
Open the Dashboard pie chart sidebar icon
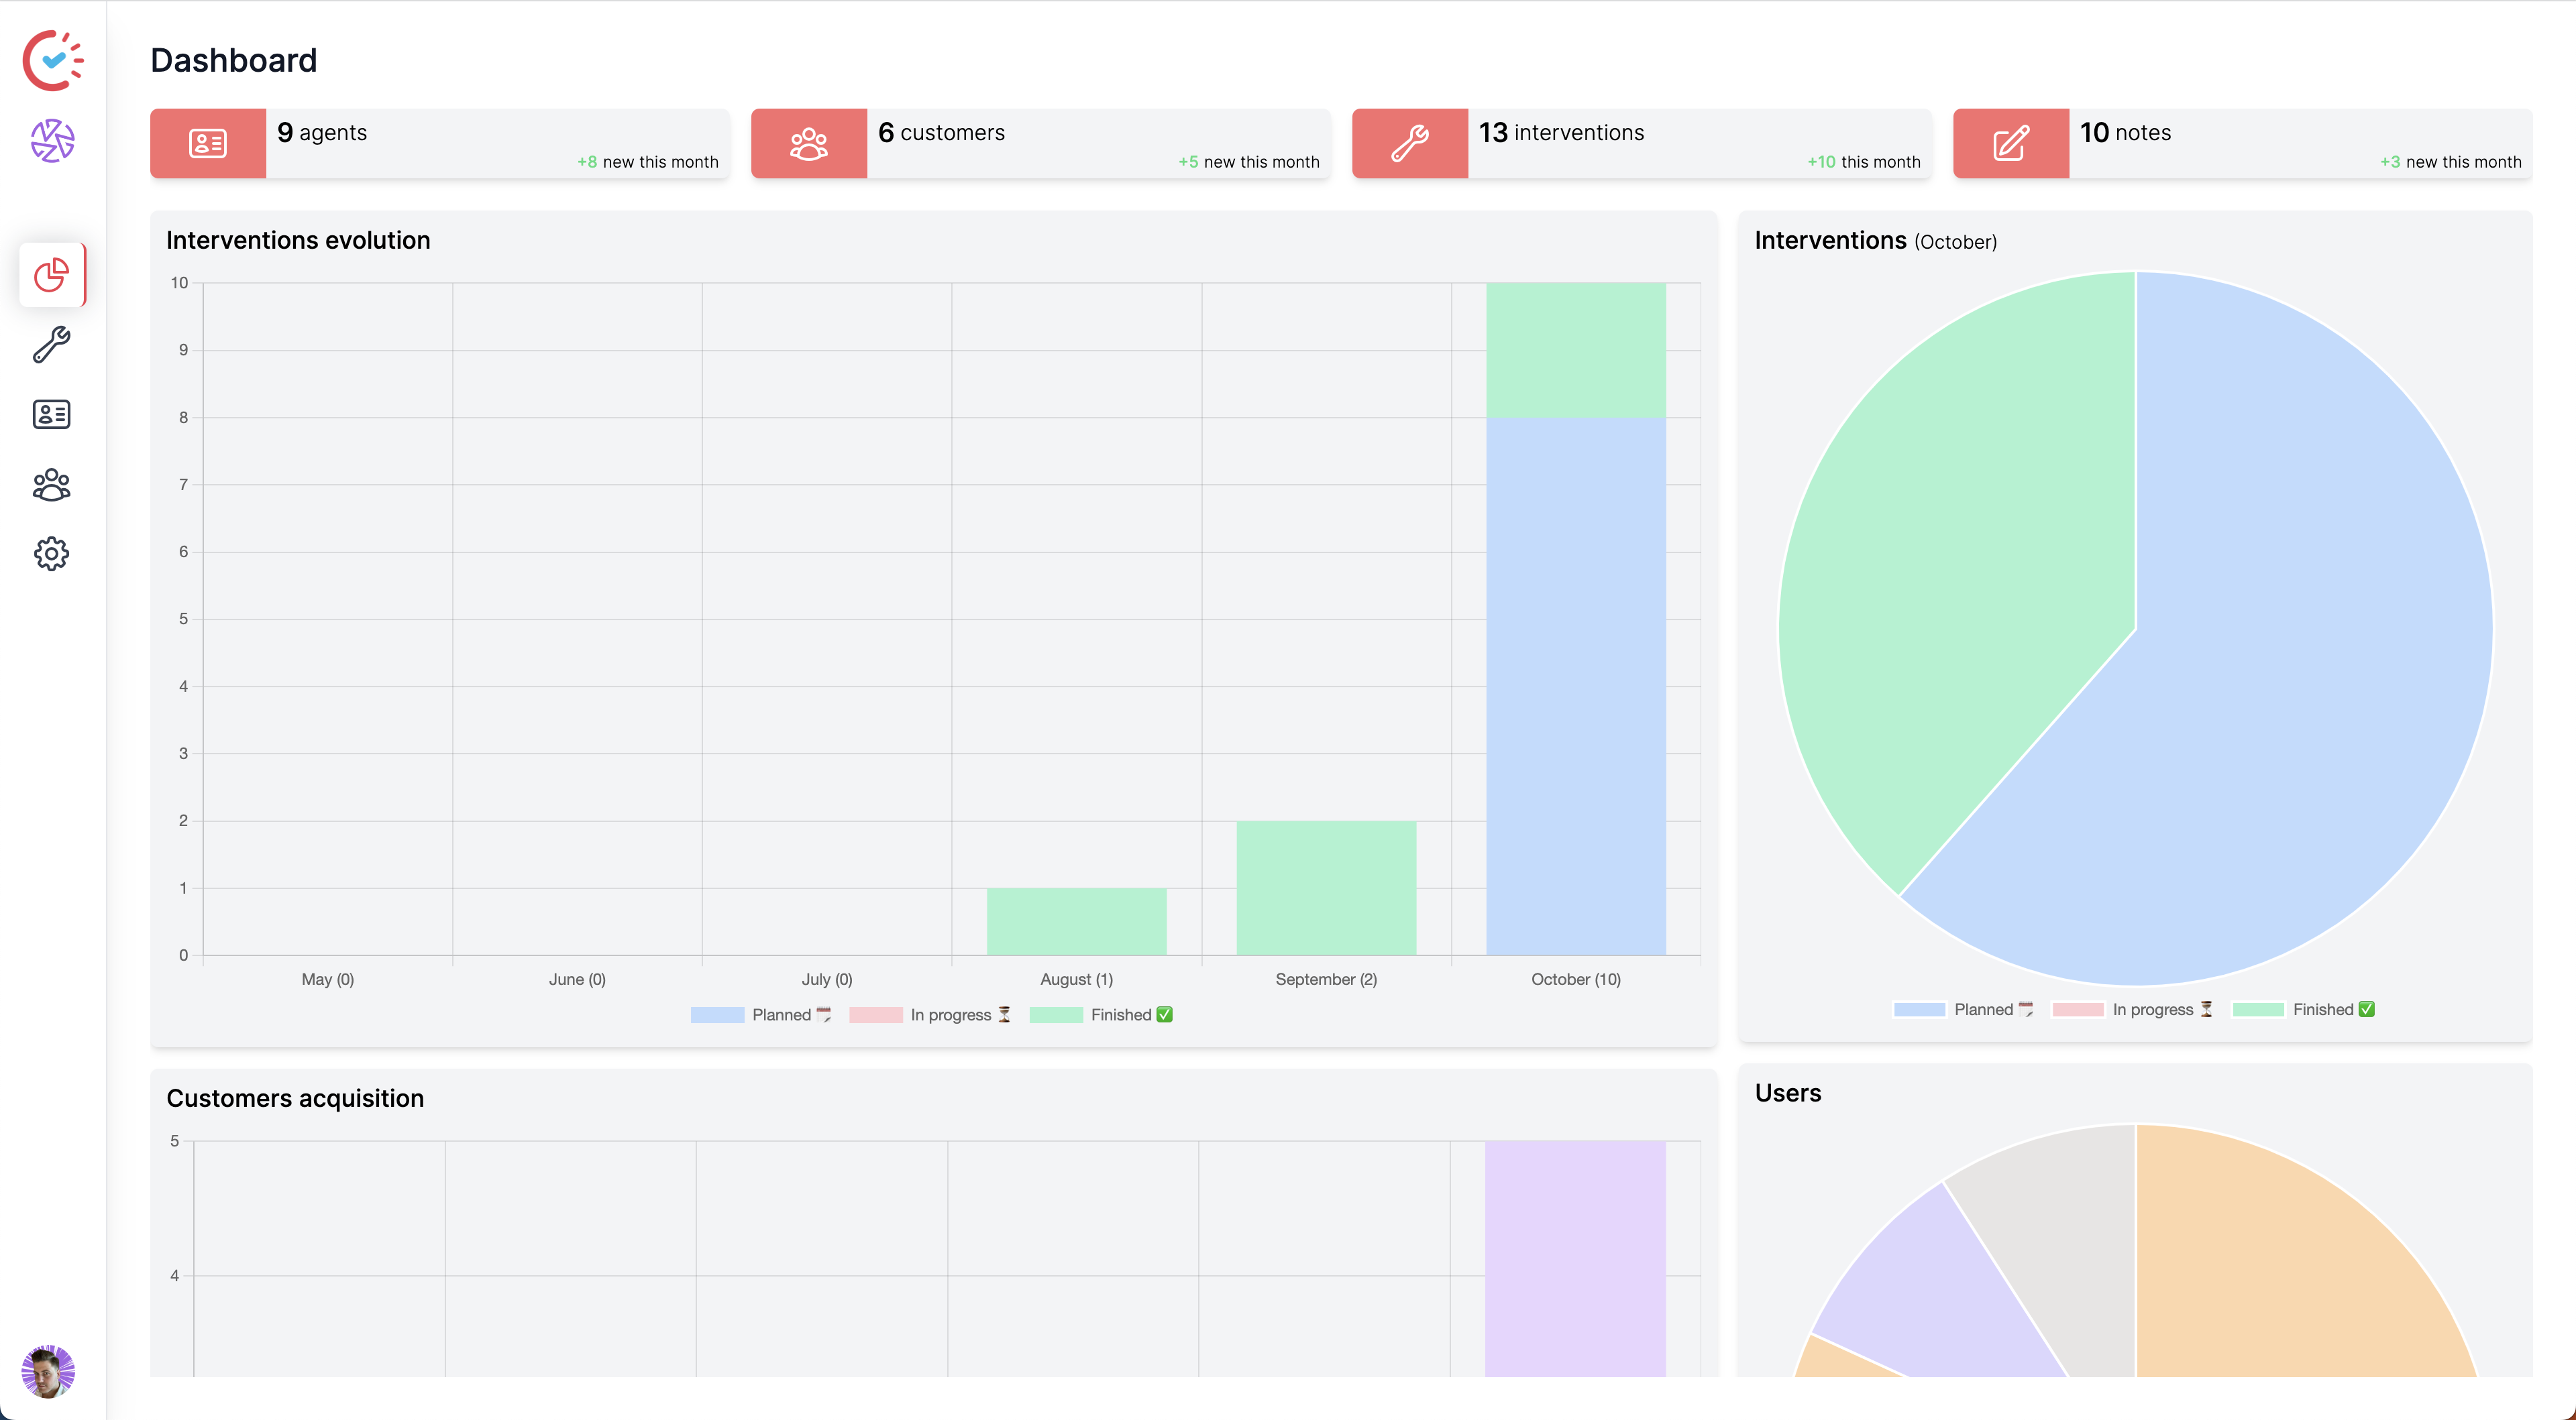(52, 275)
